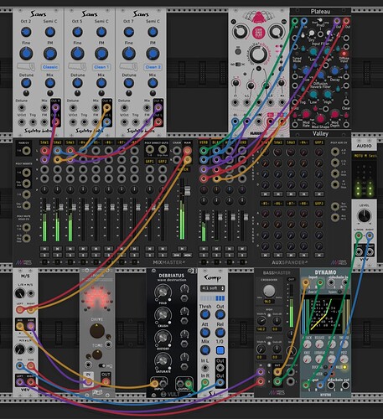Solo the VERB aux return on AuxSpander
Image resolution: width=383 pixels, height=419 pixels.
[204, 255]
